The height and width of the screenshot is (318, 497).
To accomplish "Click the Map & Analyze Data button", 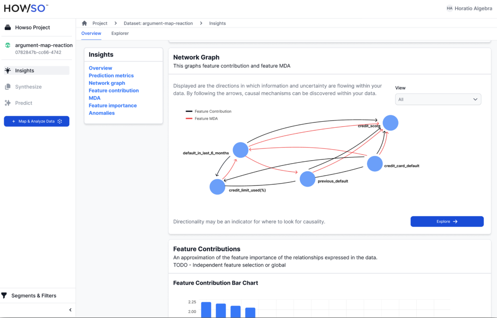I will pyautogui.click(x=37, y=121).
